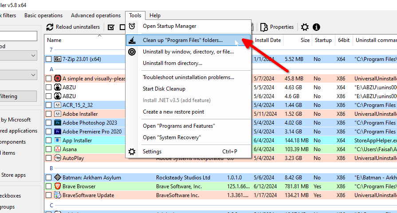Viewport: 397px width, 213px height.
Task: Click the AutoPlay disc icon
Action: click(x=58, y=158)
